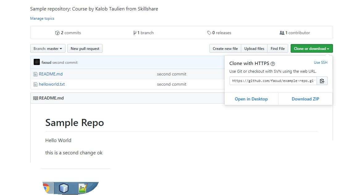Switch to Use SSH
The image size is (362, 195).
320,63
